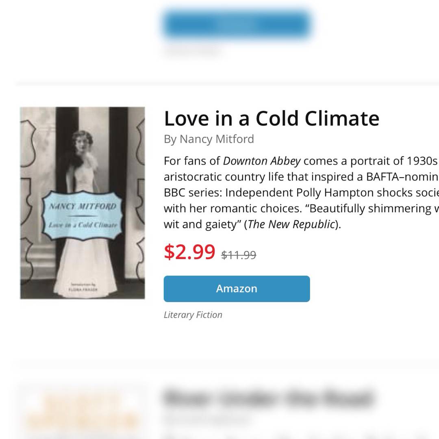Click the author name Nancy Mitford
Image resolution: width=439 pixels, height=439 pixels.
217,139
